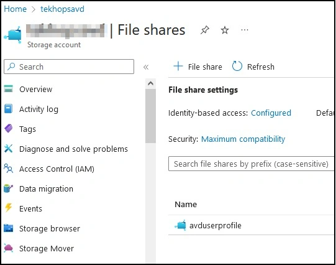This screenshot has width=336, height=265.
Task: Open Tags menu item
Action: [x=28, y=129]
